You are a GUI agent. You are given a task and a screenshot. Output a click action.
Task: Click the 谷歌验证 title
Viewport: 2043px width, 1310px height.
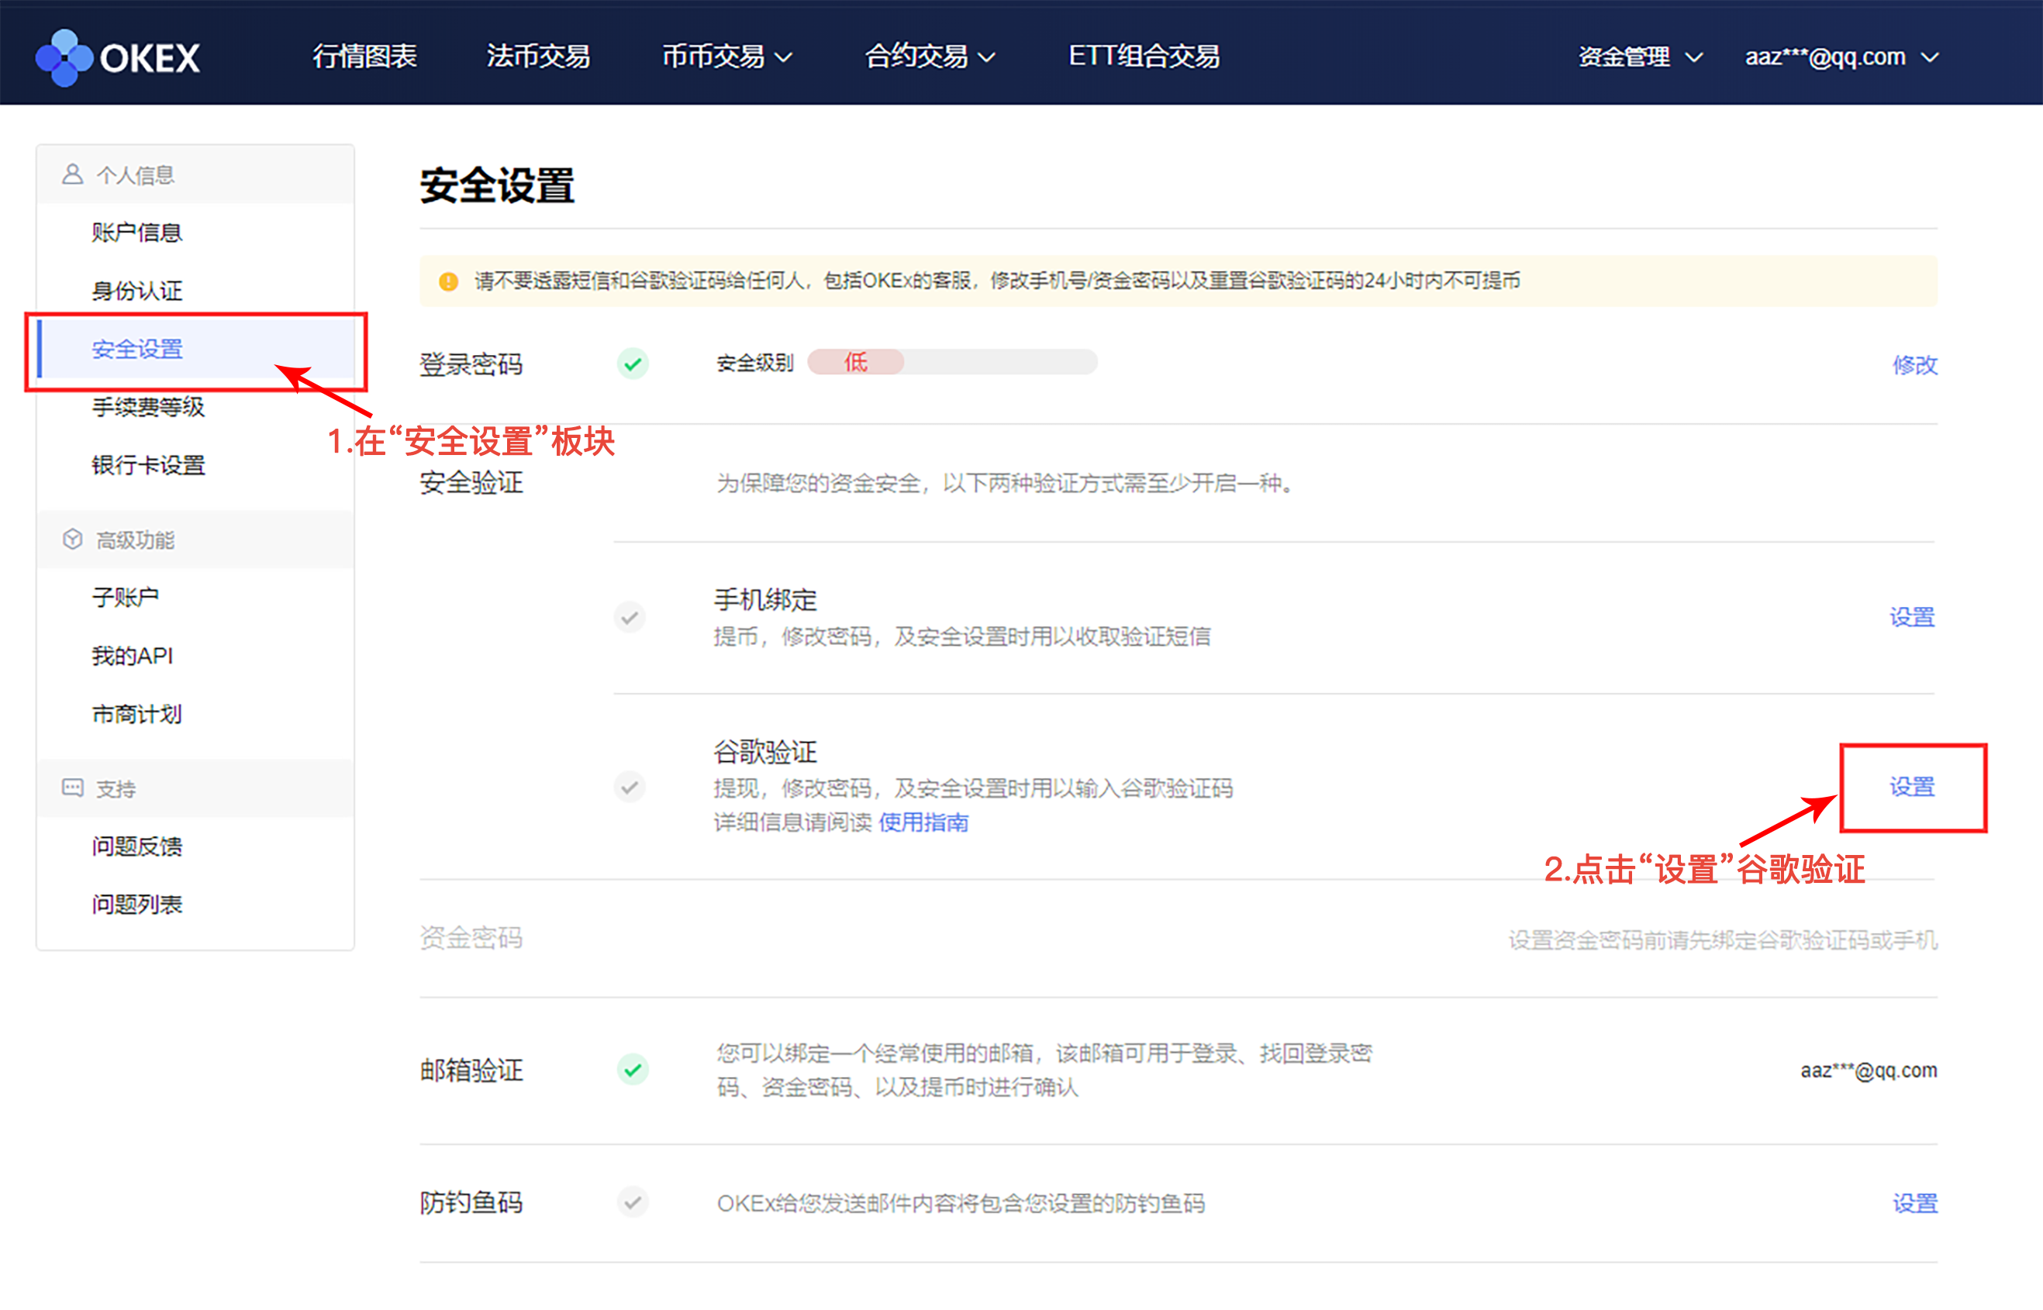click(x=765, y=752)
